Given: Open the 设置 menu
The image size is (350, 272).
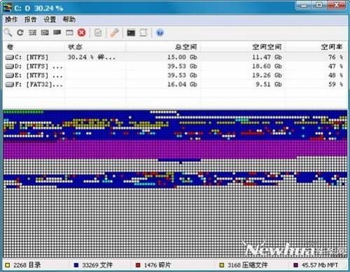Looking at the screenshot, I should tap(50, 20).
